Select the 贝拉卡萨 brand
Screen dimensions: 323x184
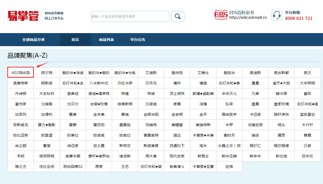(125, 83)
